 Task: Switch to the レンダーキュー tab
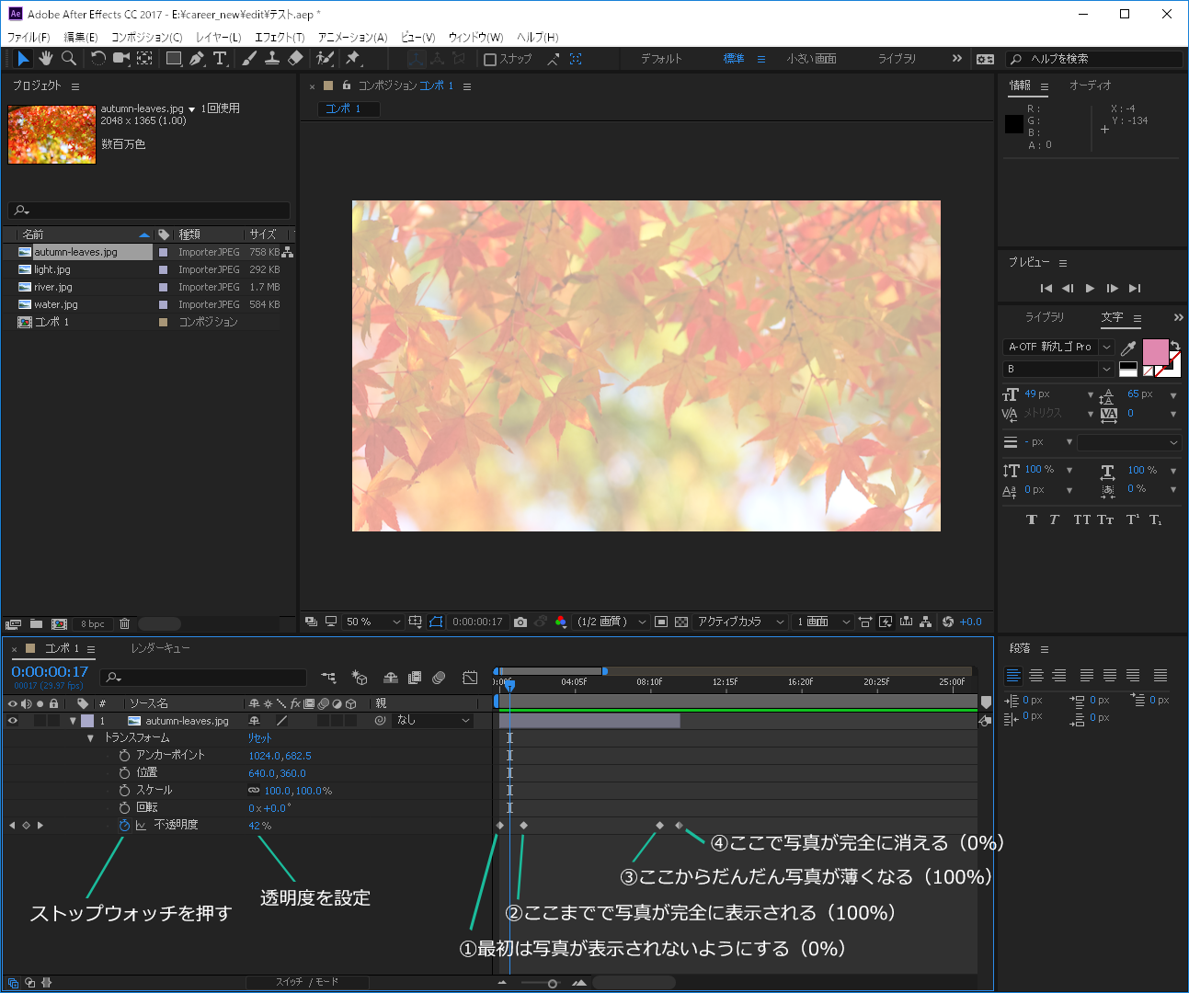point(160,649)
